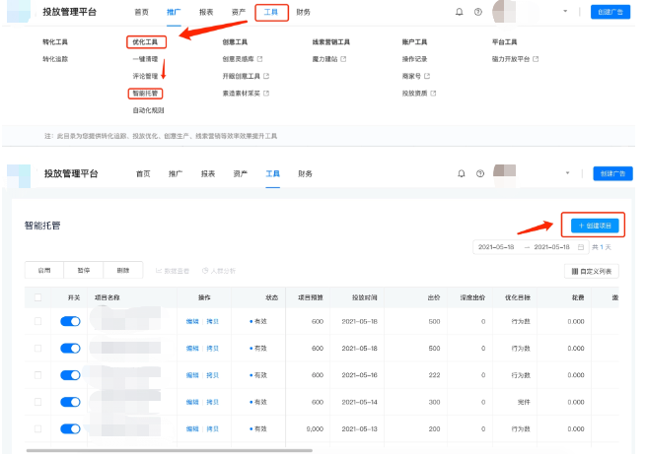The height and width of the screenshot is (455, 646).
Task: Click the help icon above the 智能托管 page
Action: (480, 173)
